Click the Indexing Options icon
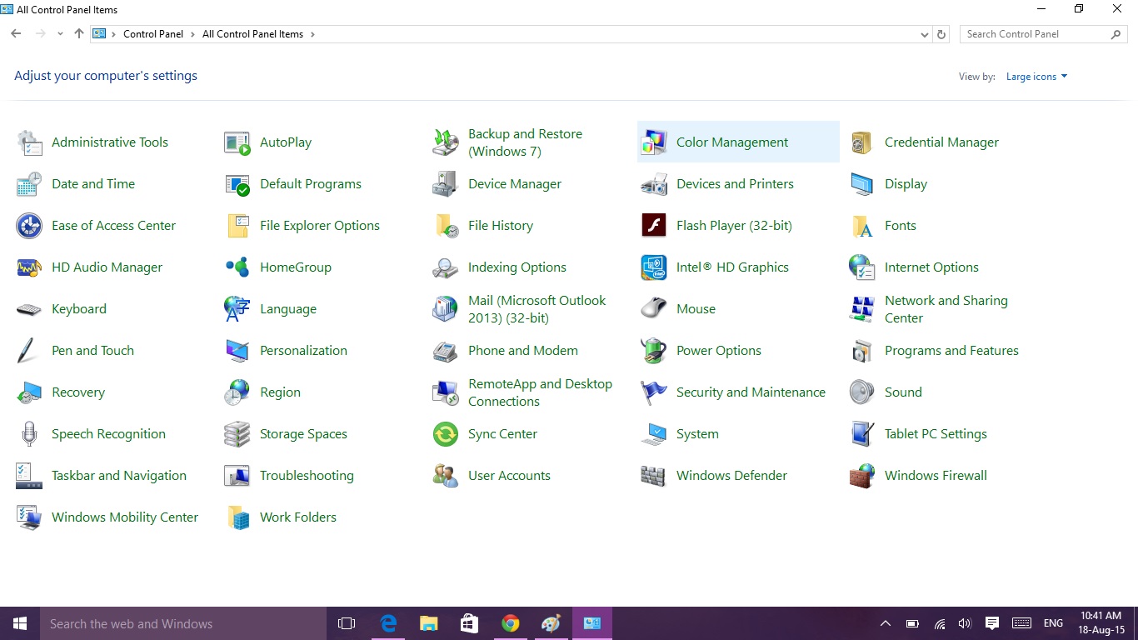 (x=446, y=267)
